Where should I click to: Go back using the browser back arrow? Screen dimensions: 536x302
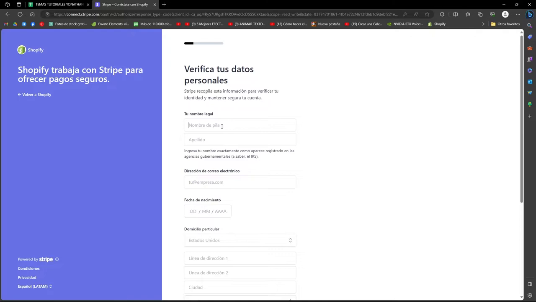click(8, 14)
